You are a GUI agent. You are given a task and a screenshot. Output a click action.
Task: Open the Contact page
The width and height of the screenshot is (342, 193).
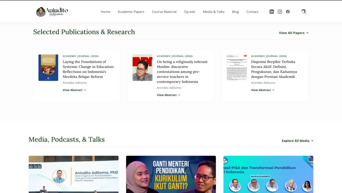click(252, 12)
